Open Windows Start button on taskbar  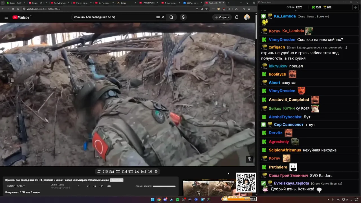153,200
